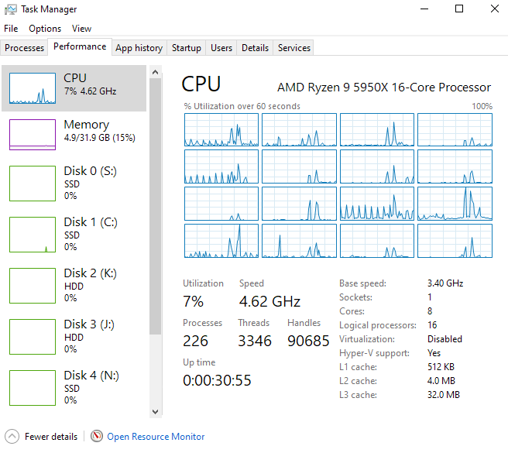508x453 pixels.
Task: Switch to the Details tab
Action: click(255, 48)
